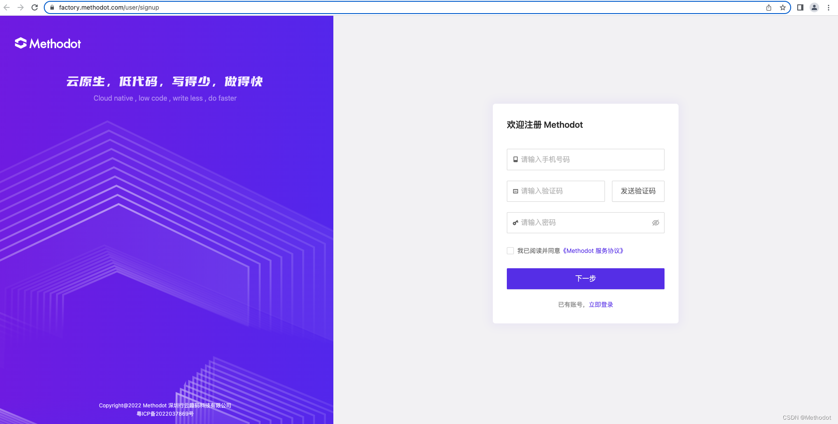Click the 我已阅读并同意 label text

[x=539, y=251]
